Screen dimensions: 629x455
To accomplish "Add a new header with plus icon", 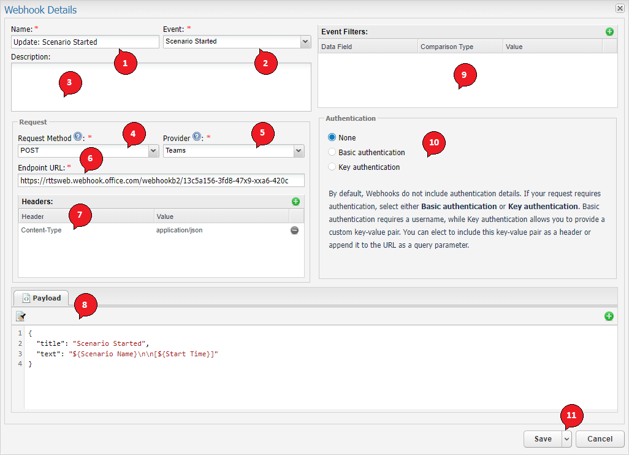I will point(295,201).
